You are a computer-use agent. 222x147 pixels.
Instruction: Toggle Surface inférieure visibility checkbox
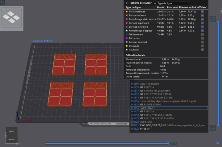202,27
